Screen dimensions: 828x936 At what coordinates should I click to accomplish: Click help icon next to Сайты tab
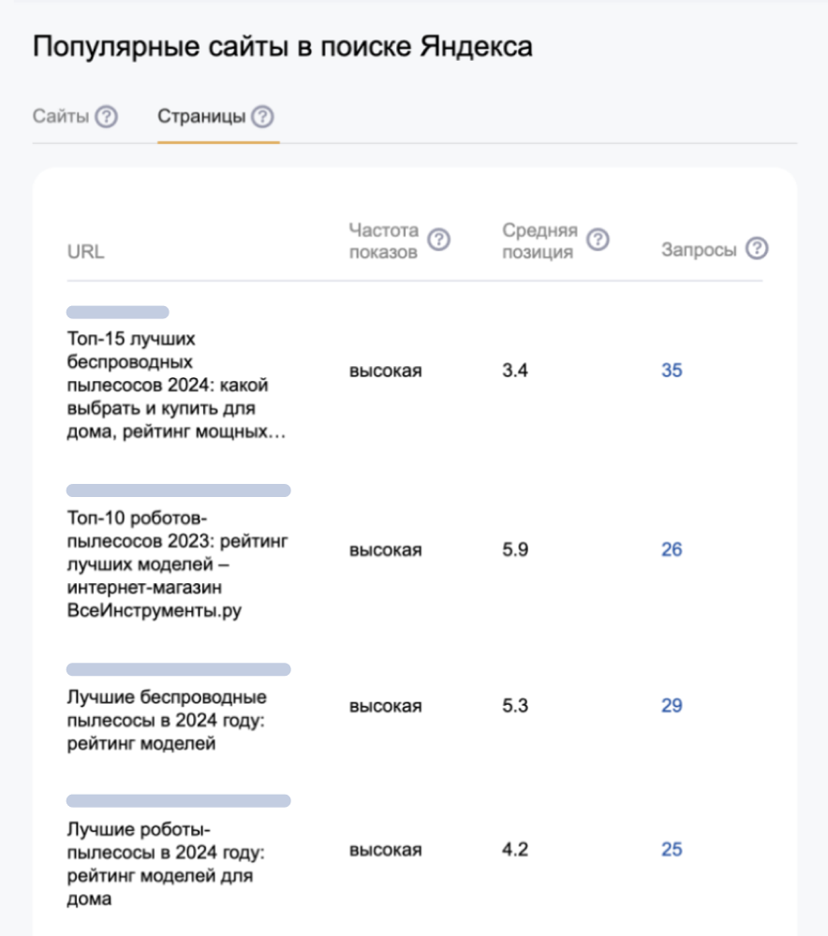pyautogui.click(x=107, y=117)
